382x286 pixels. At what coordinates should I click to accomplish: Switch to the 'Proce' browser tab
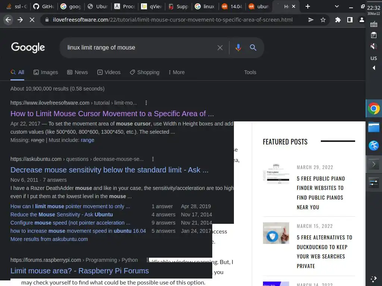(125, 7)
